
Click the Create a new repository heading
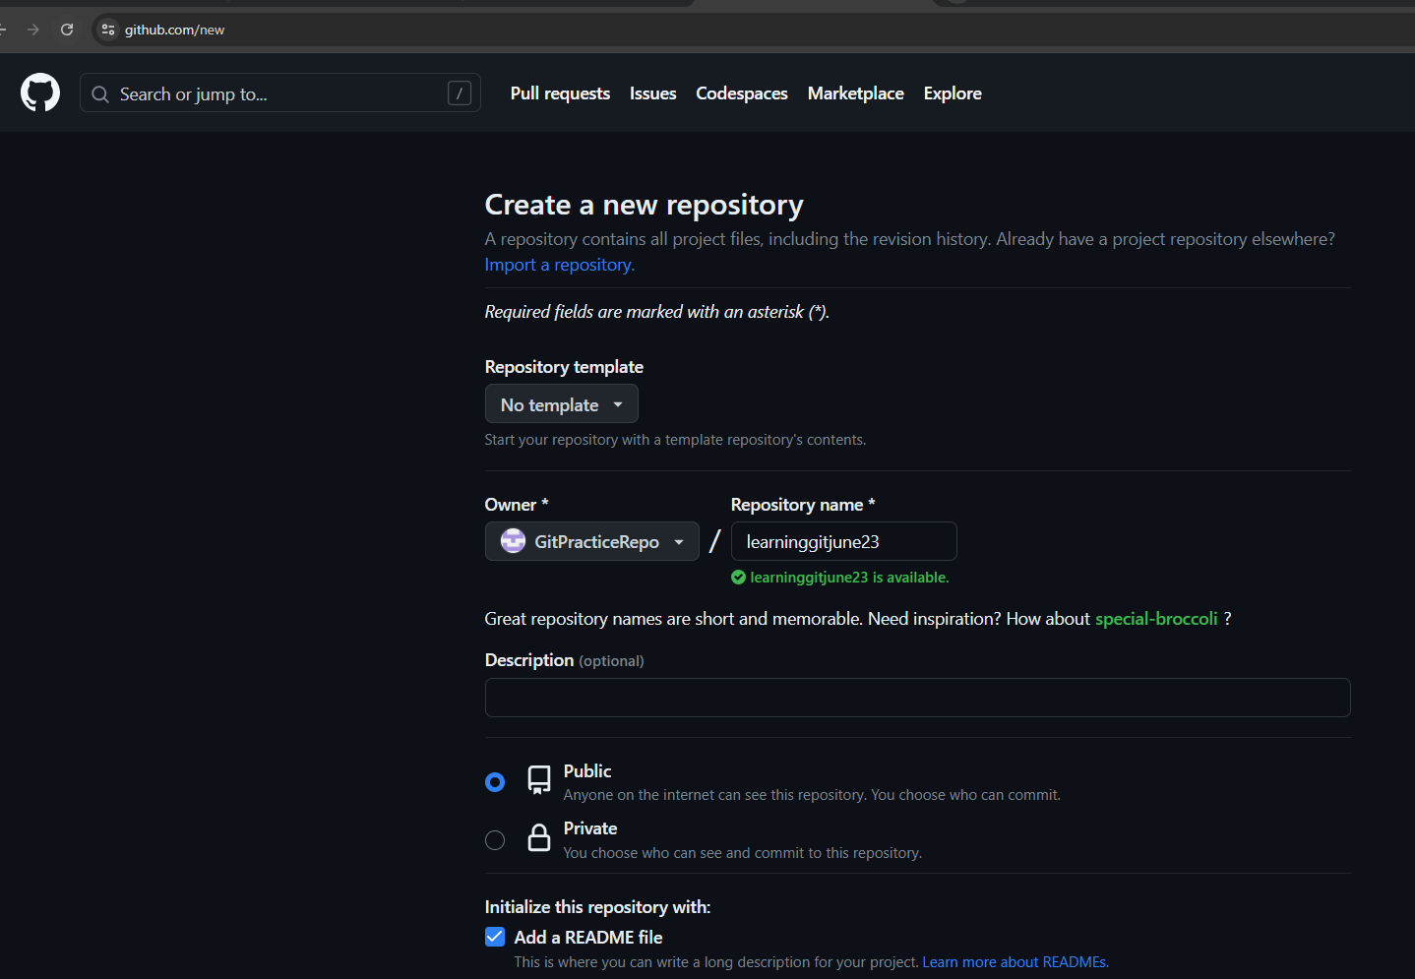coord(645,205)
